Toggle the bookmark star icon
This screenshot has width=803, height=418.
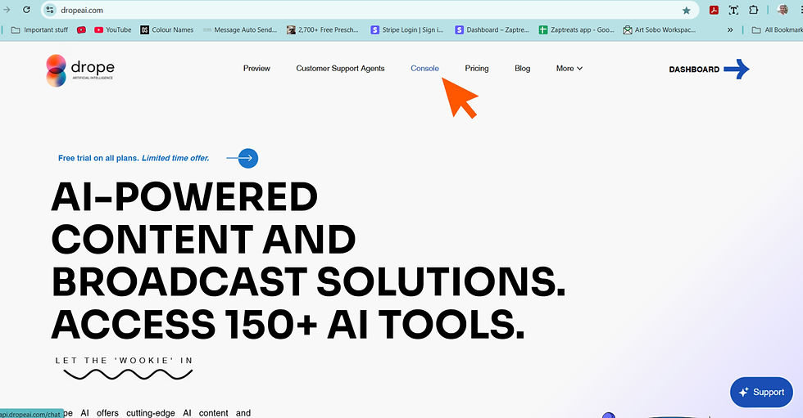click(687, 10)
